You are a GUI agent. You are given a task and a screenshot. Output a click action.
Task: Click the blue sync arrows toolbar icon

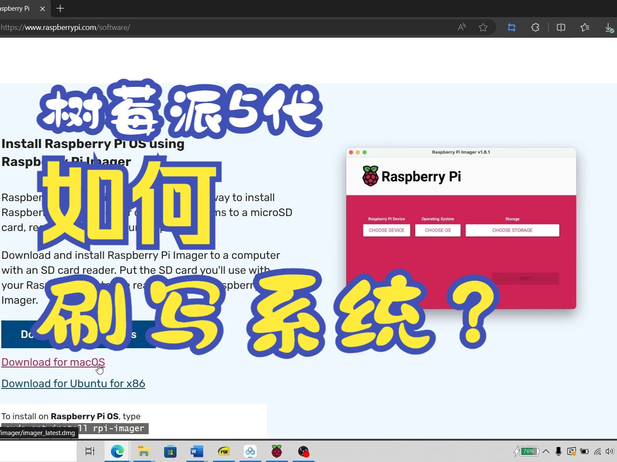(512, 27)
